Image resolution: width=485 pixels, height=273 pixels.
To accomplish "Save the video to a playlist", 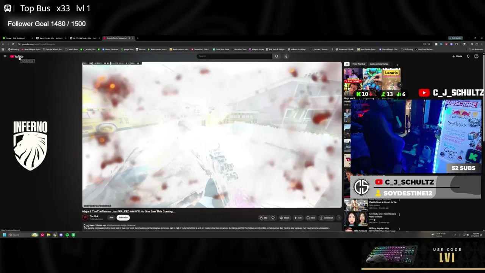I will [311, 218].
